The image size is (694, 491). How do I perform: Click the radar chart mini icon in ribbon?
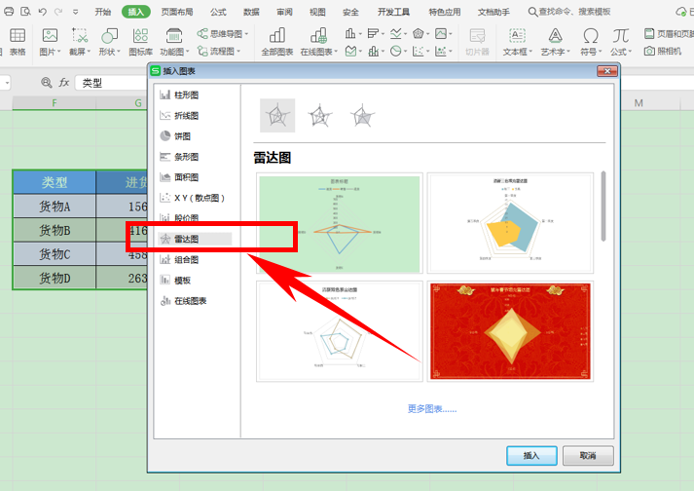click(x=419, y=33)
